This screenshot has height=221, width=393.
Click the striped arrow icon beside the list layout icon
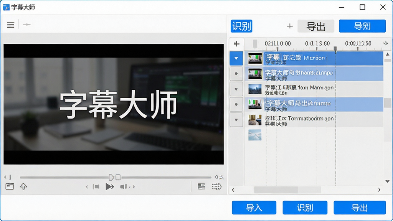point(216,186)
